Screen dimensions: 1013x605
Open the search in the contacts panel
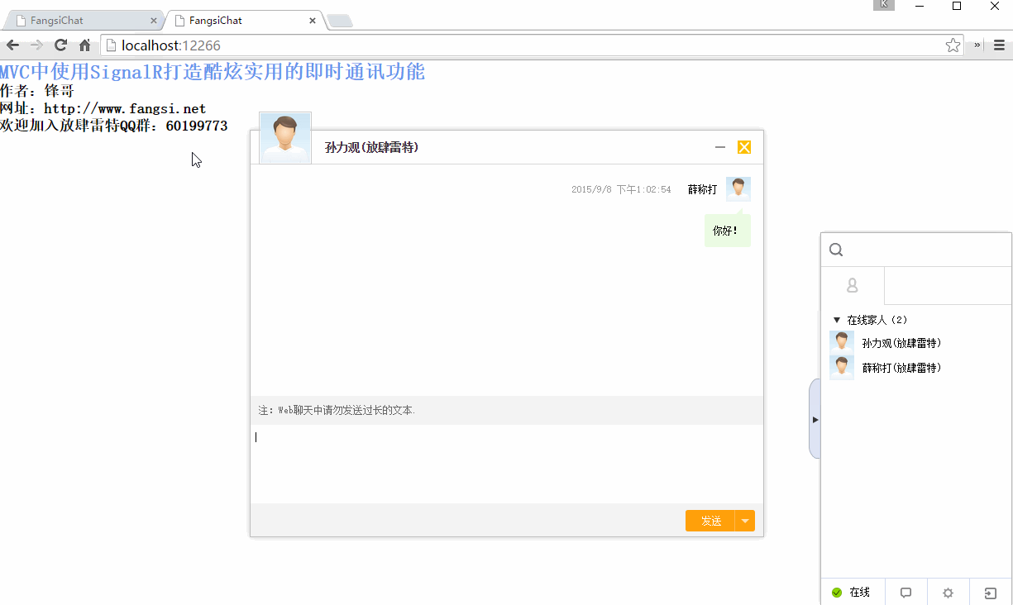[x=835, y=250]
